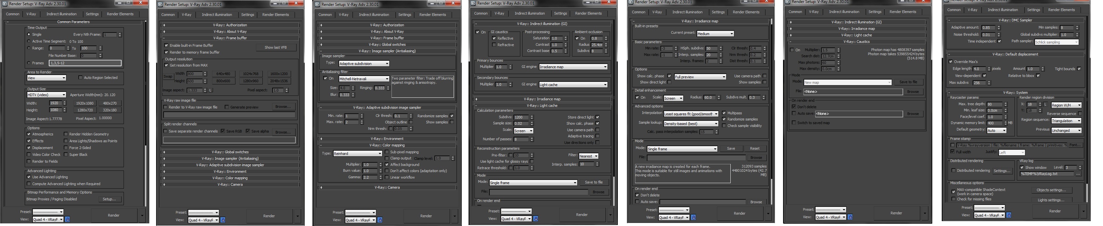Open the Reinhard color mapping type dropdown
The height and width of the screenshot is (226, 1103).
tap(358, 153)
